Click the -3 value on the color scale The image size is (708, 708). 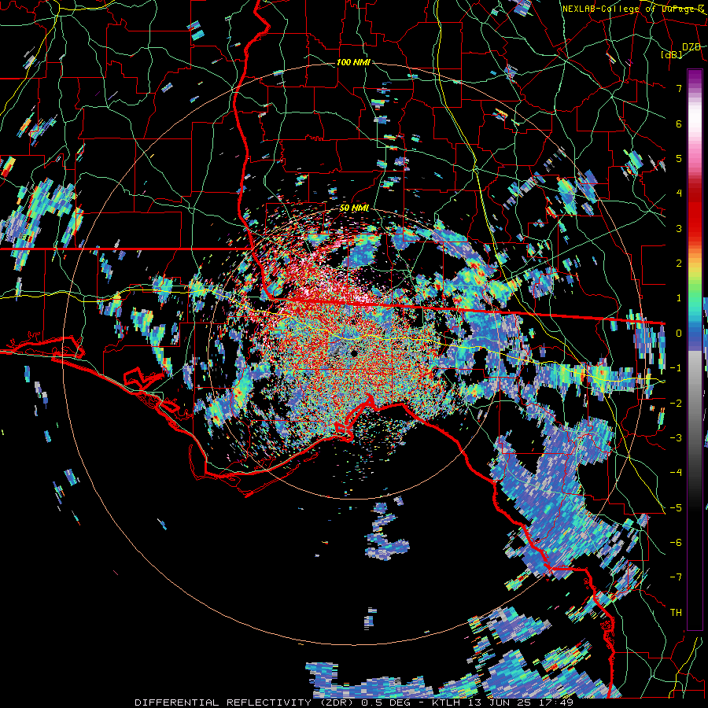676,438
